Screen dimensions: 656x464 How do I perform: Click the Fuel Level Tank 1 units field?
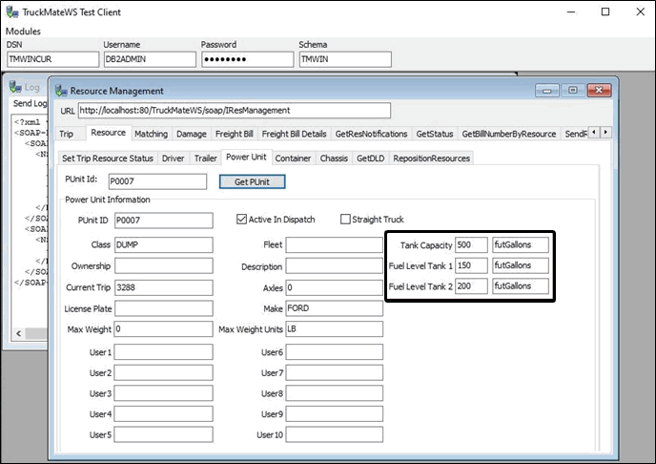click(520, 265)
